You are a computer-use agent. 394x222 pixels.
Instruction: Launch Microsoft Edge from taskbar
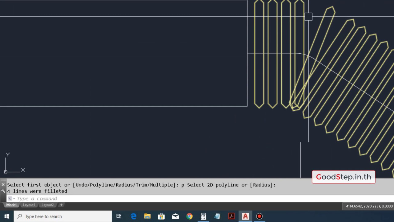pyautogui.click(x=134, y=216)
